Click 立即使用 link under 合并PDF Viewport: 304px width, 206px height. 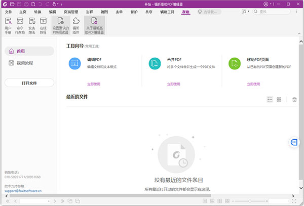pyautogui.click(x=173, y=84)
